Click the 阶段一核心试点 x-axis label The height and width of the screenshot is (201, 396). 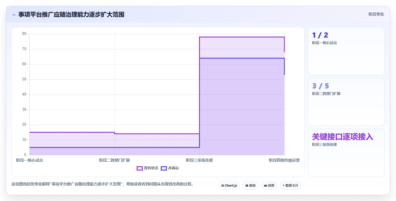(x=29, y=160)
